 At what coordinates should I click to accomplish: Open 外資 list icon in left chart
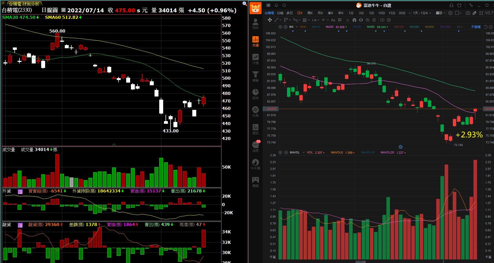click(x=20, y=191)
